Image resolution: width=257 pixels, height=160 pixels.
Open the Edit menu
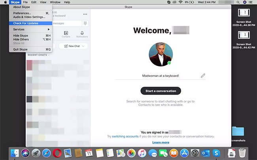click(x=34, y=2)
